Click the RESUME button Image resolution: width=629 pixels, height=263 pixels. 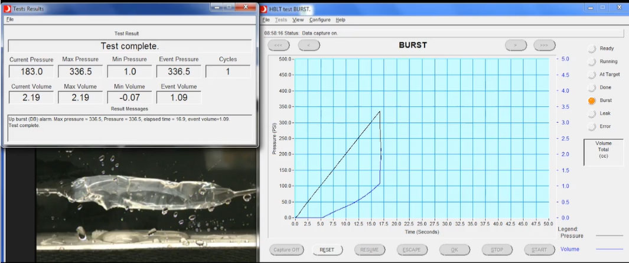370,250
